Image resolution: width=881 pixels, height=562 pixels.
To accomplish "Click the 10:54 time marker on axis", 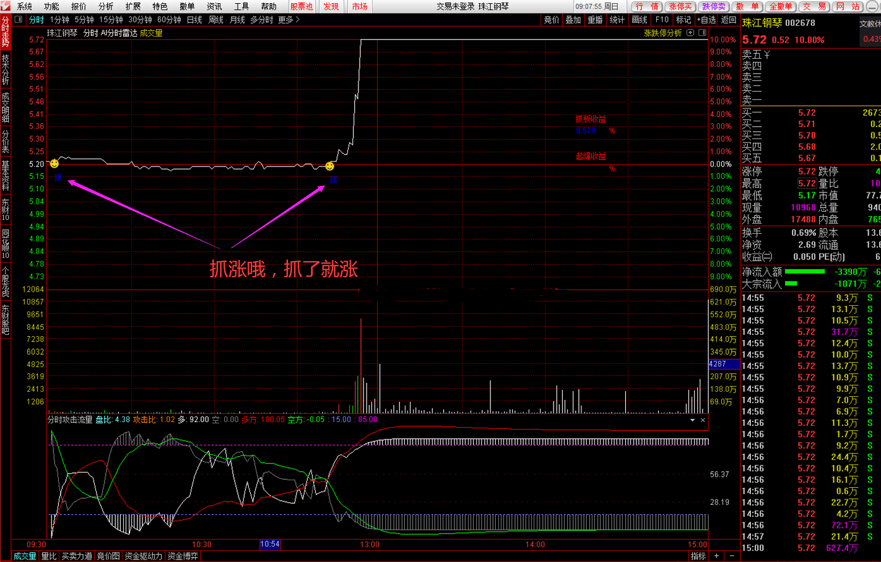I will click(x=270, y=544).
